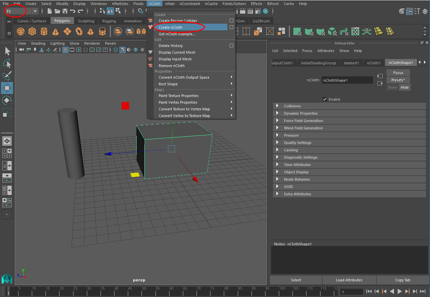This screenshot has width=430, height=297.
Task: Switch to the nCloth1 attribute tab
Action: pos(374,63)
